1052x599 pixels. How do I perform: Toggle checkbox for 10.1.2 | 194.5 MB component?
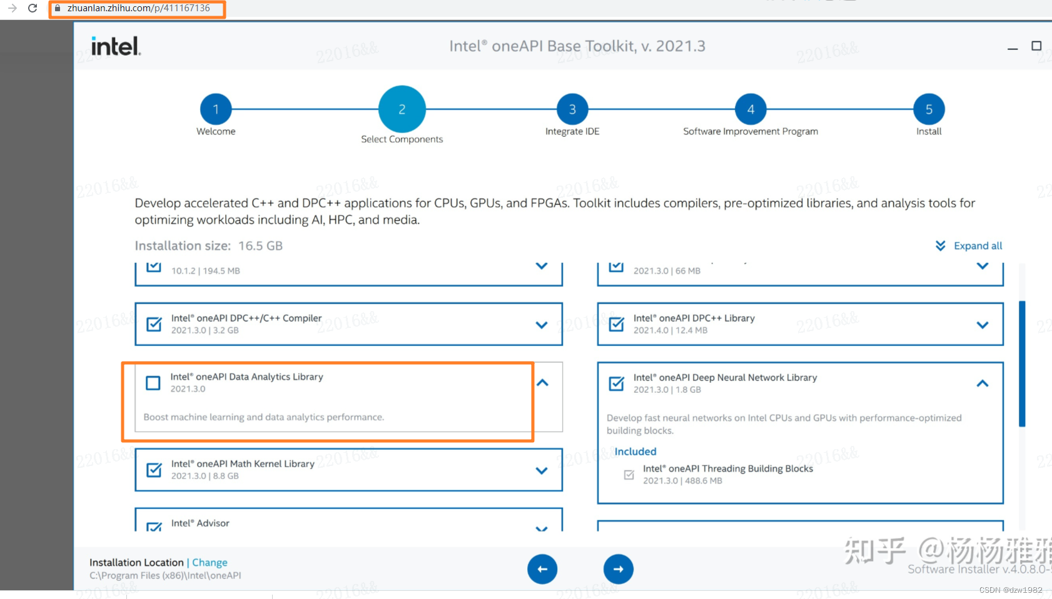[x=154, y=267]
